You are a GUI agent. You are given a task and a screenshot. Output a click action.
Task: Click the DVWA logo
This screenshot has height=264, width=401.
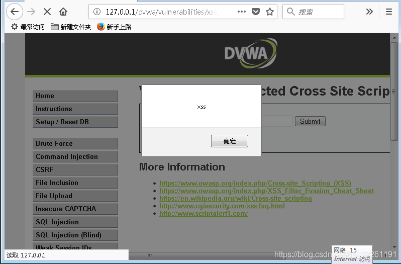click(251, 53)
